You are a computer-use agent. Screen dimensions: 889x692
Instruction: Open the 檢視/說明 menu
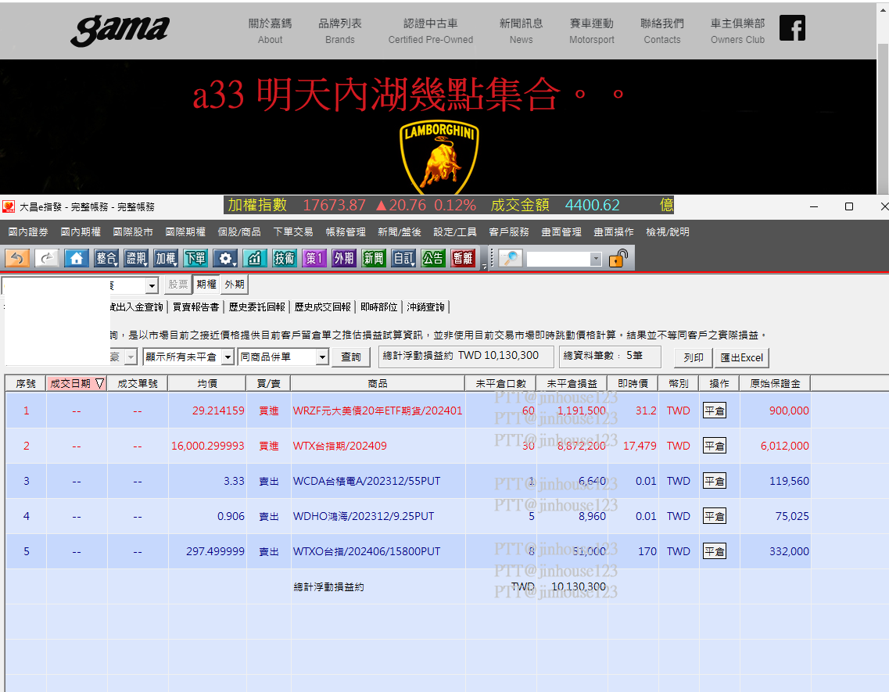pos(668,232)
